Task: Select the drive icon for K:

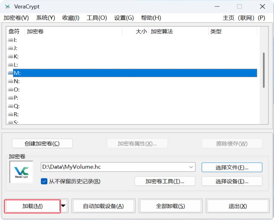Action: (x=11, y=57)
